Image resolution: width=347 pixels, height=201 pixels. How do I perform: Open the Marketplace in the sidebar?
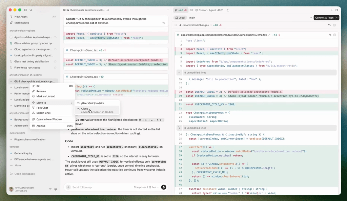pyautogui.click(x=22, y=23)
